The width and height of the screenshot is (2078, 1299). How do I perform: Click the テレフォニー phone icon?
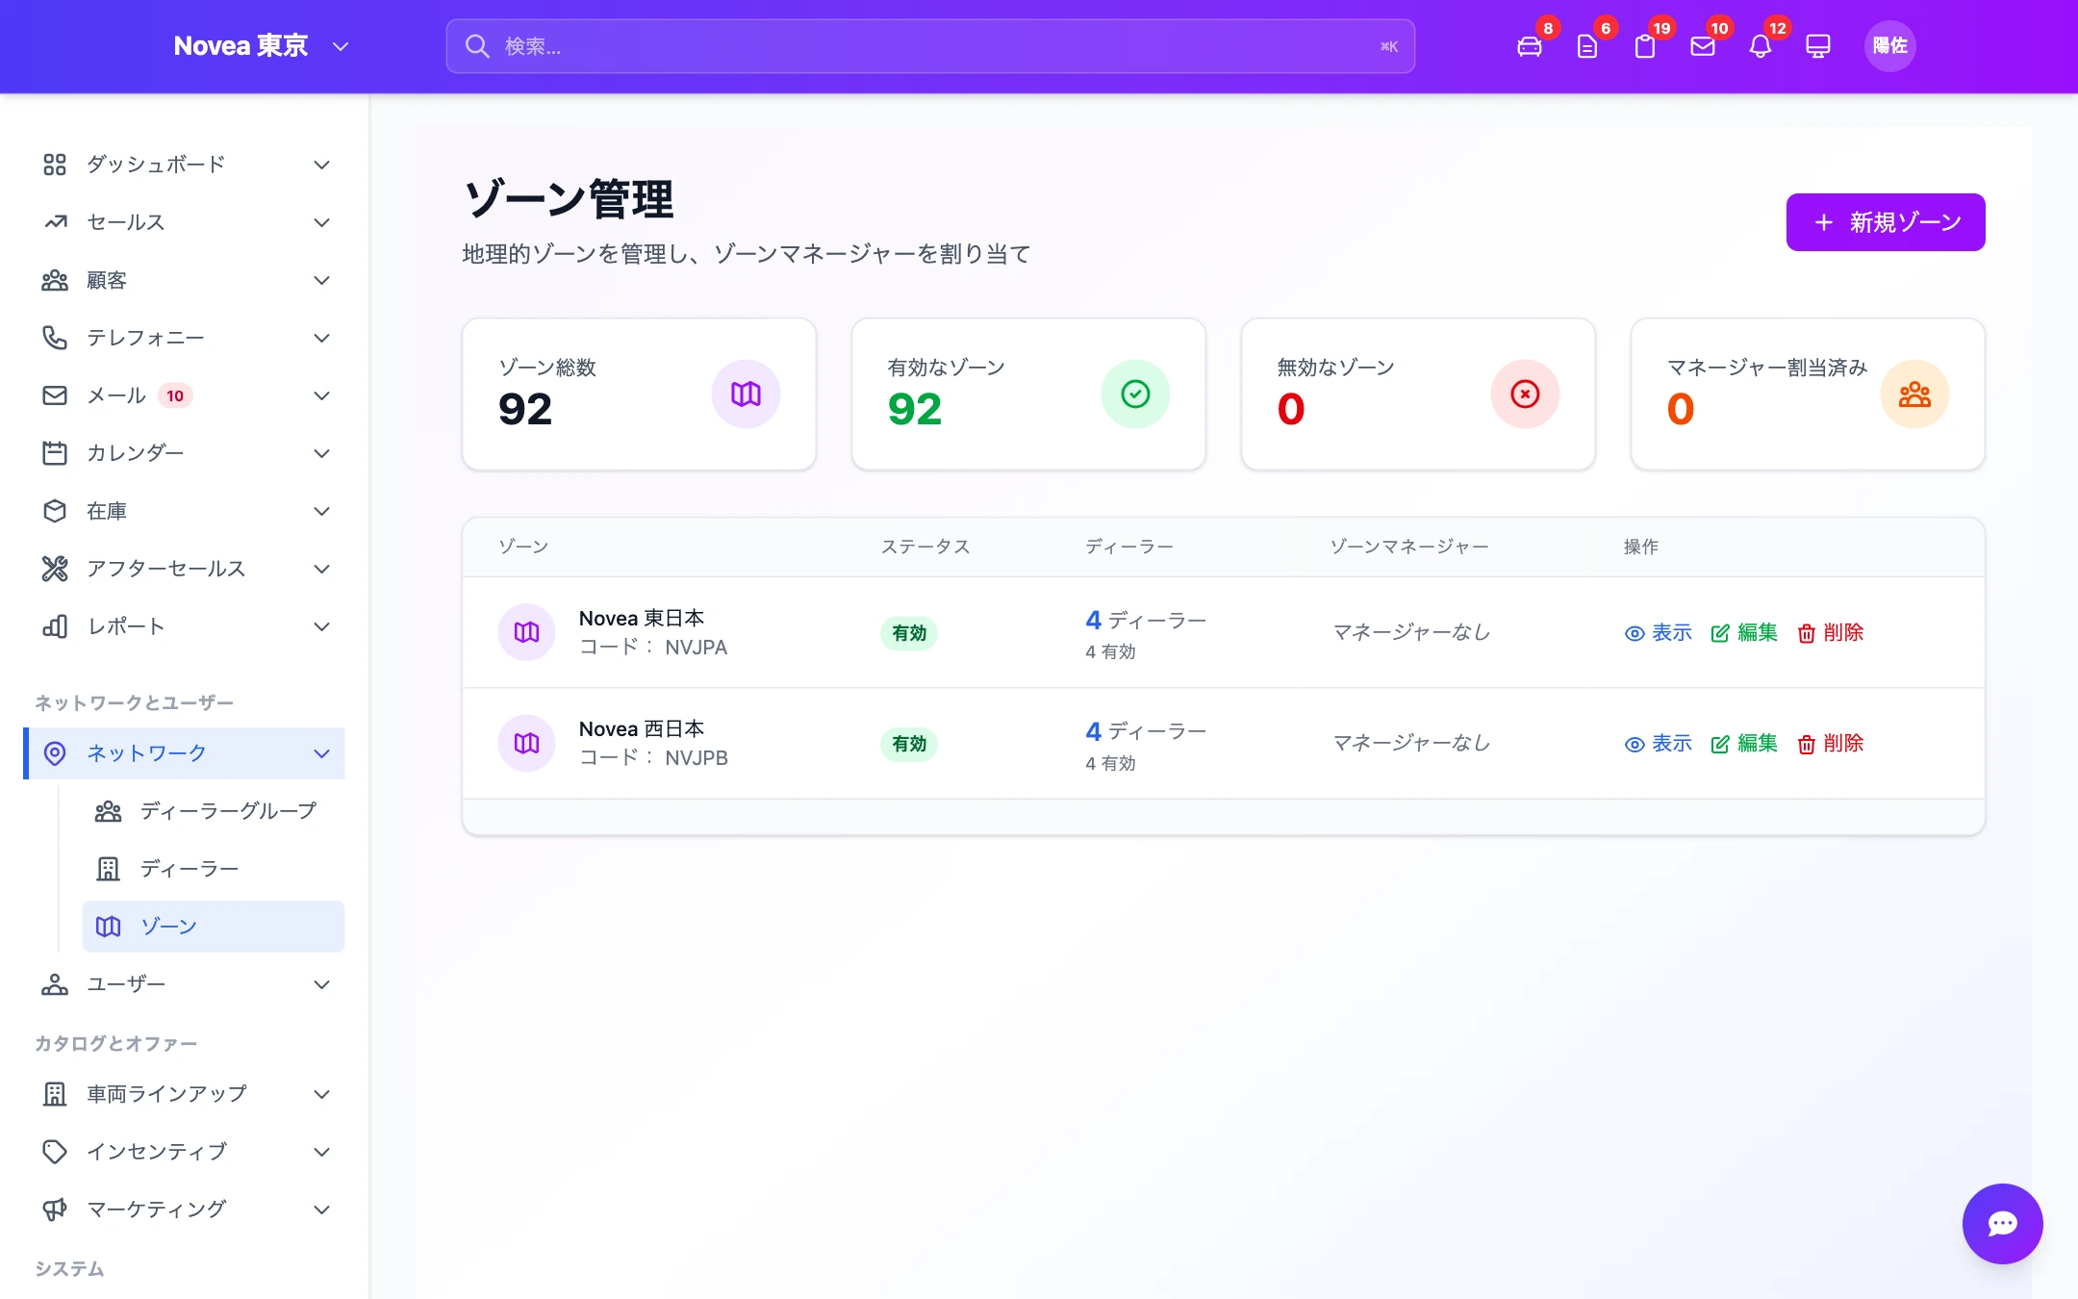pos(55,338)
